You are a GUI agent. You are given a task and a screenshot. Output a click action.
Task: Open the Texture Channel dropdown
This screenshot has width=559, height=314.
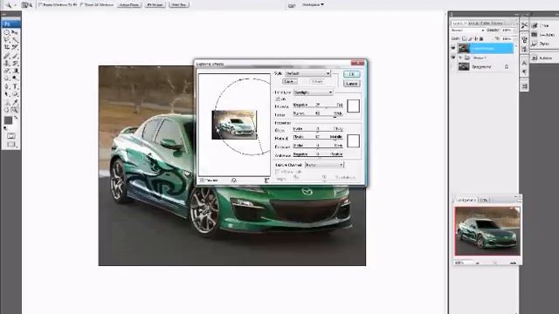324,165
